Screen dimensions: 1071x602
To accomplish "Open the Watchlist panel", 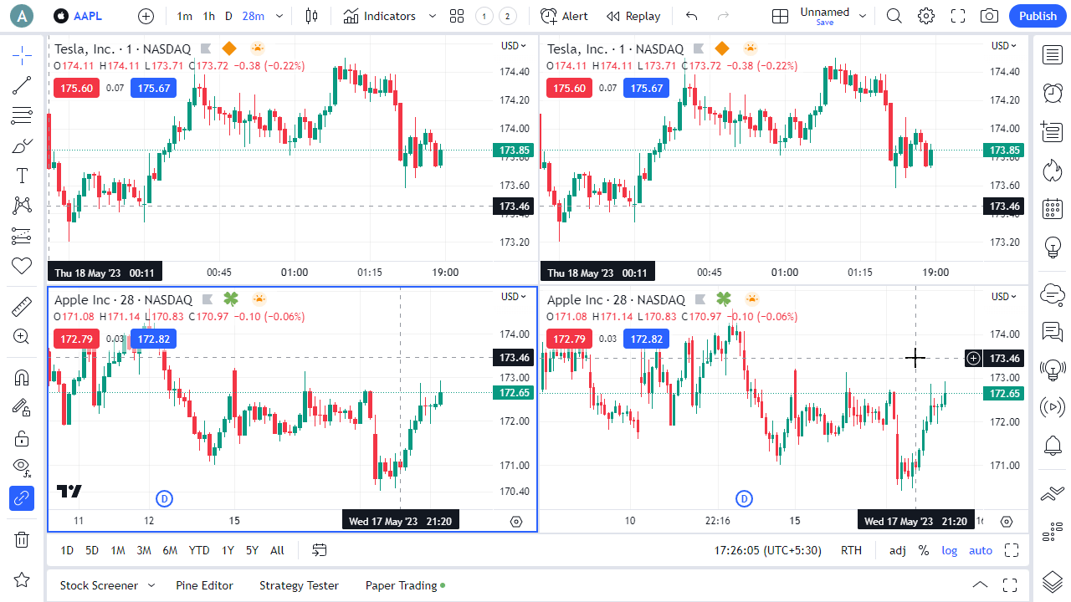I will (1052, 55).
